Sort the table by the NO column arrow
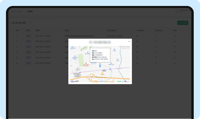 21,30
